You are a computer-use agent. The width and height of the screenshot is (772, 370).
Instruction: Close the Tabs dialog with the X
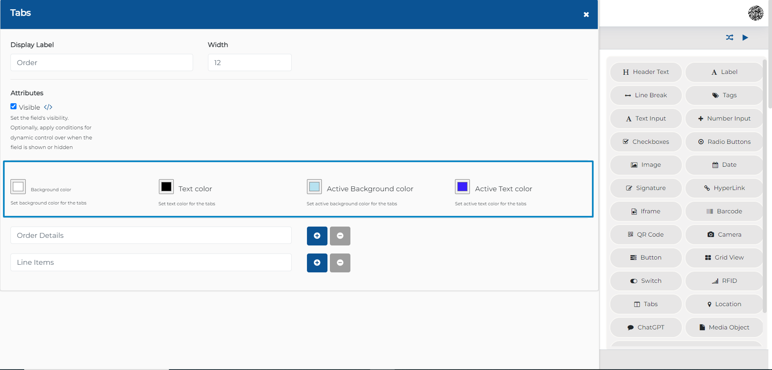(586, 14)
